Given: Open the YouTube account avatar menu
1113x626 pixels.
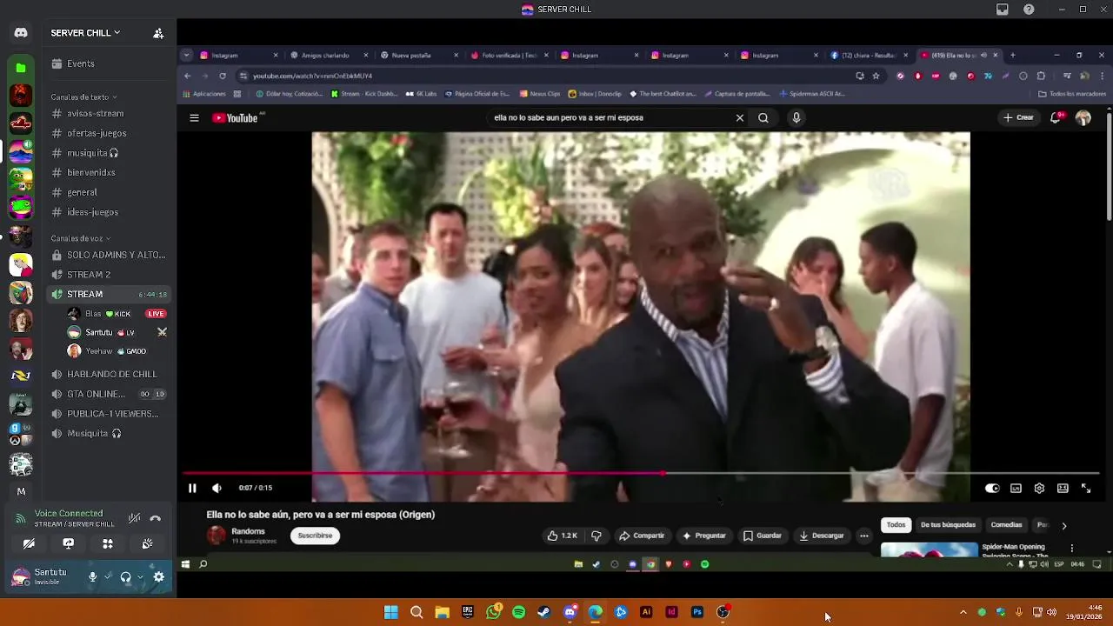Looking at the screenshot, I should 1083,117.
